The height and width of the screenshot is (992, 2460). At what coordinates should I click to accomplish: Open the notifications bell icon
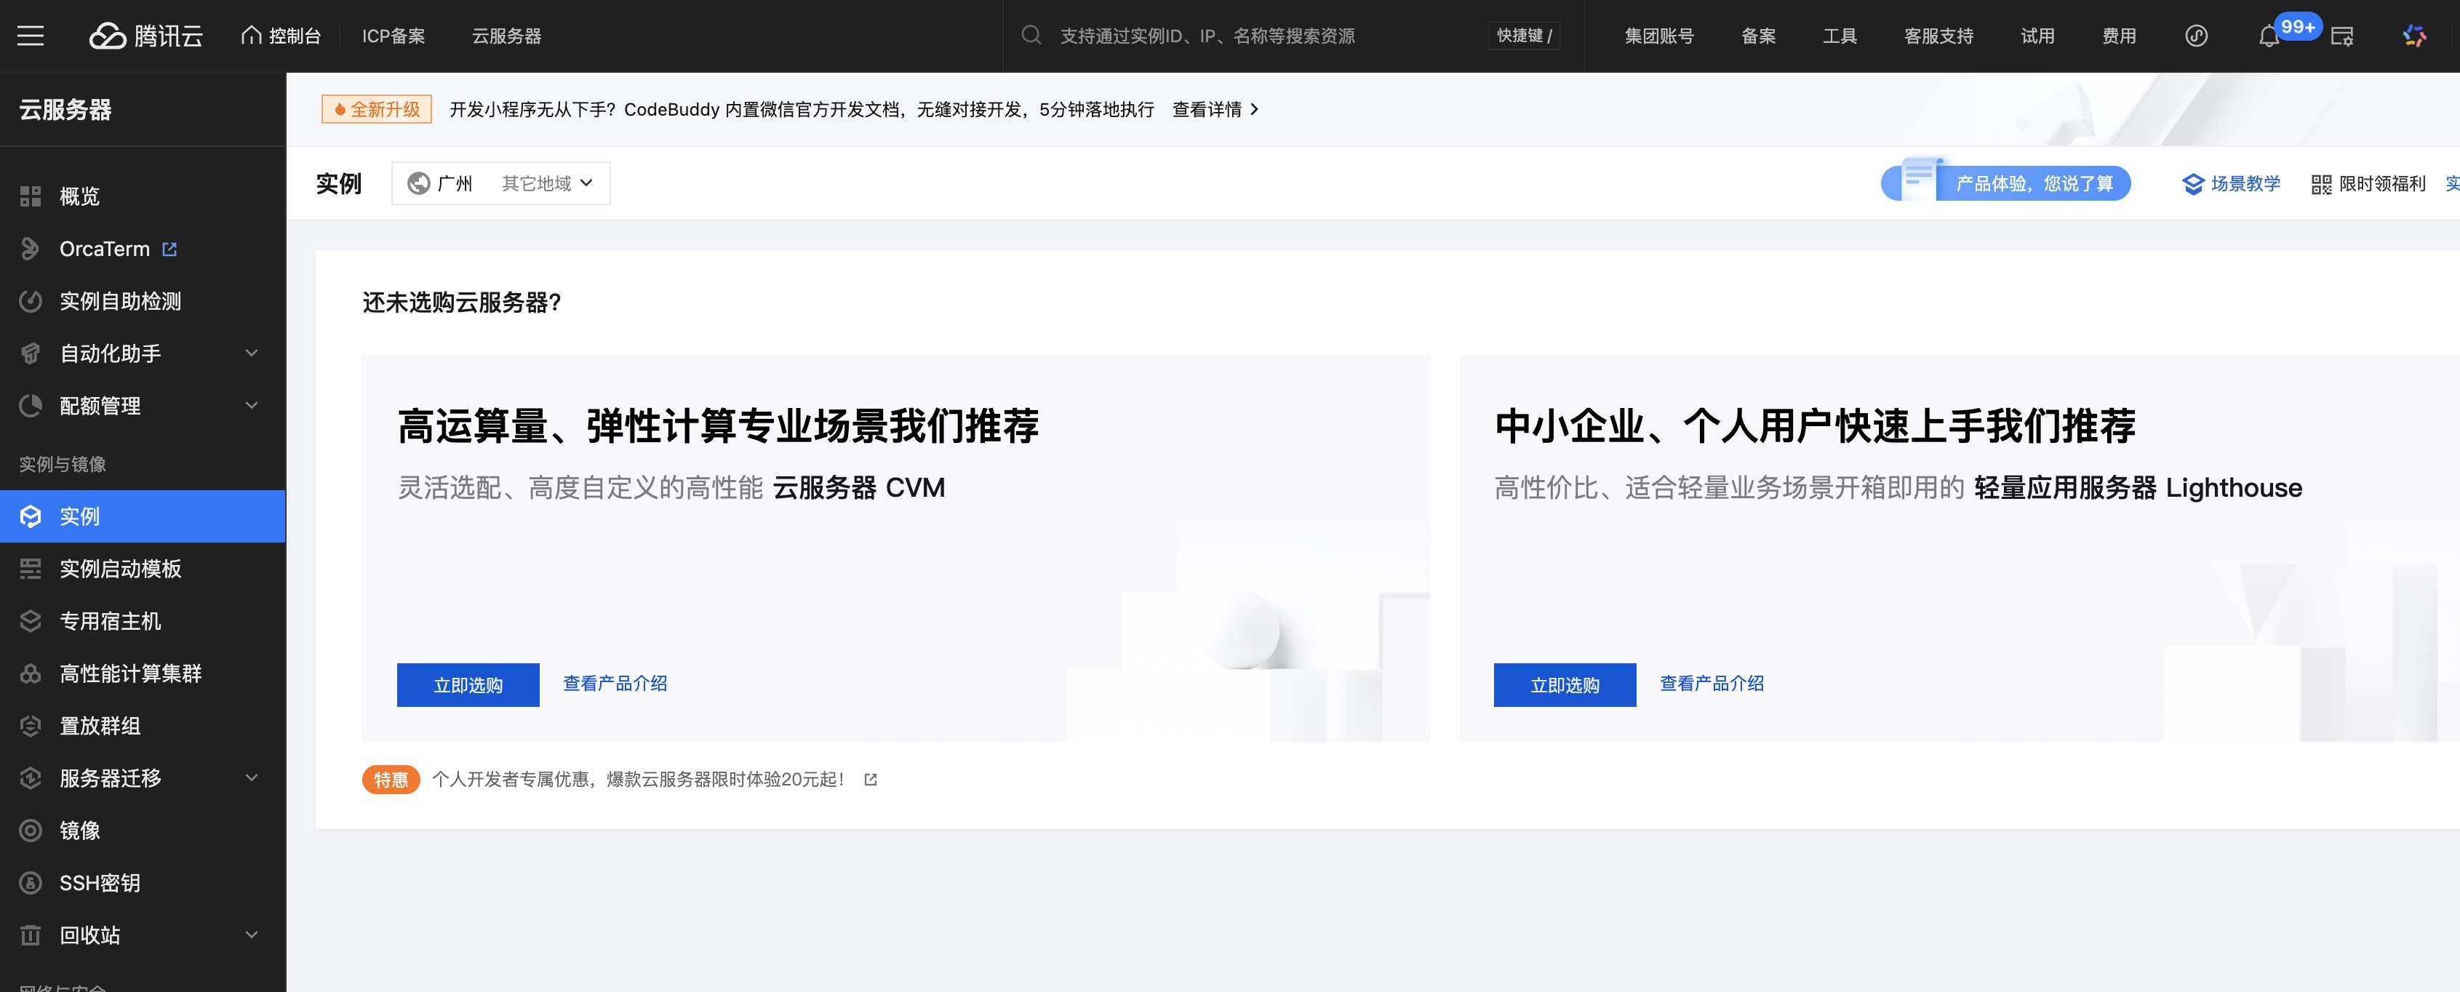coord(2268,37)
